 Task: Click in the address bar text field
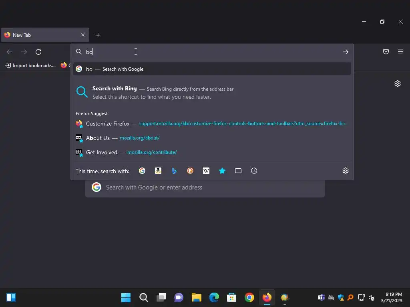point(212,52)
